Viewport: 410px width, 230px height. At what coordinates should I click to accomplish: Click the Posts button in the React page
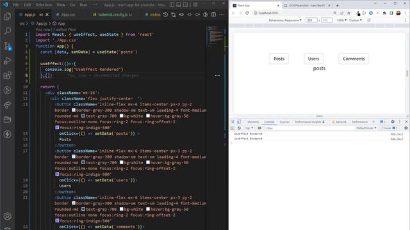click(x=279, y=59)
